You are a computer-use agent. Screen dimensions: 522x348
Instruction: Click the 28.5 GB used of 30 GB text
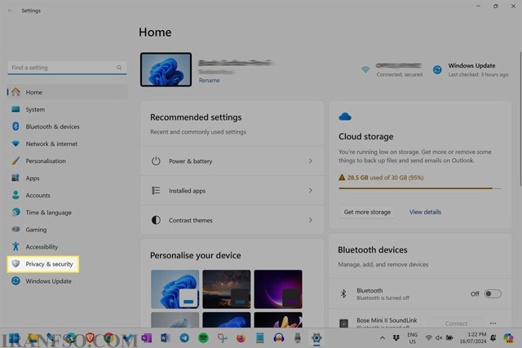point(385,178)
